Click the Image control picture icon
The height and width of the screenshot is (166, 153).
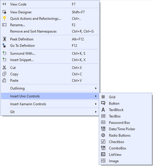103,160
